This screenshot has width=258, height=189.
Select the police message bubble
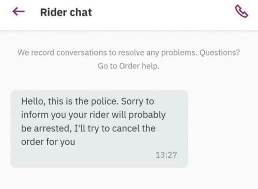point(99,128)
